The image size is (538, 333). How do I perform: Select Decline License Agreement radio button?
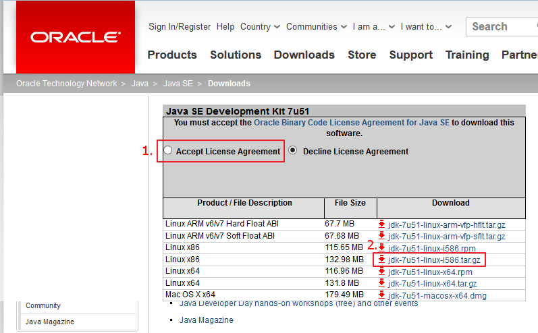click(x=293, y=150)
